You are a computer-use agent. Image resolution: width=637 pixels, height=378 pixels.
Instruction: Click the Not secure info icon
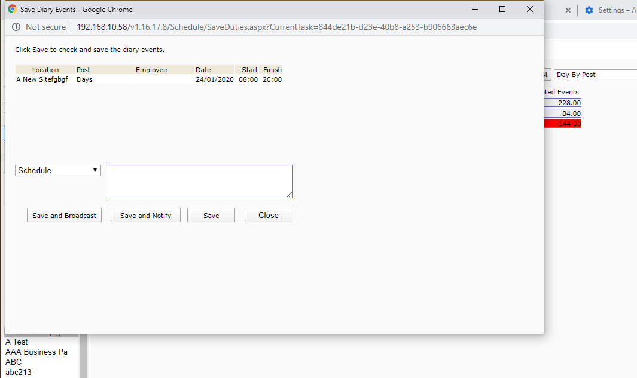[x=16, y=27]
